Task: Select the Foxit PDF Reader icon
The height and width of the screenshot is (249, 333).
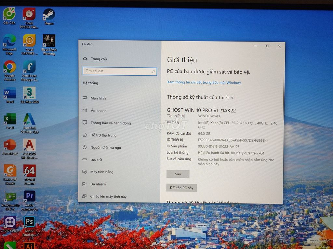Action: [x=10, y=171]
